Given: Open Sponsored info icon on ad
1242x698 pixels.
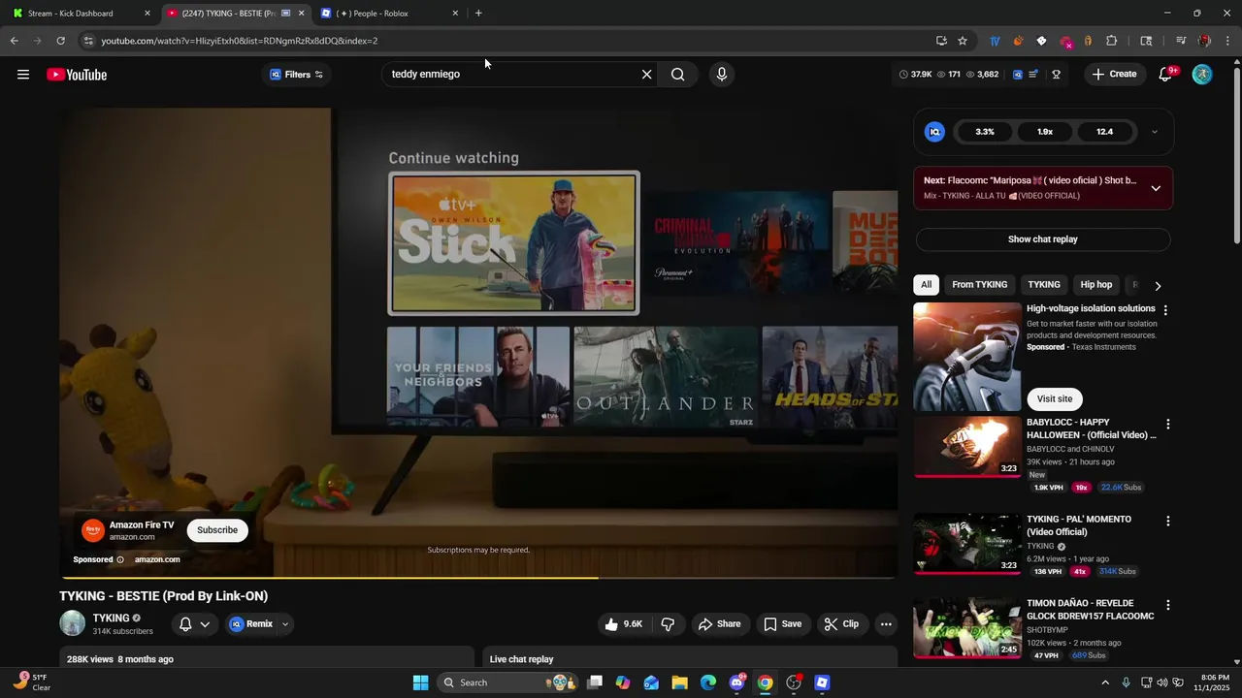Looking at the screenshot, I should pyautogui.click(x=120, y=559).
